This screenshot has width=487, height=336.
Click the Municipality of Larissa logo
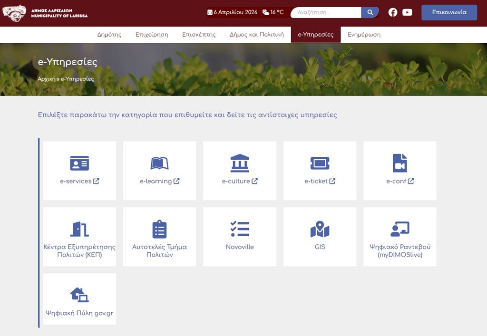coord(45,13)
